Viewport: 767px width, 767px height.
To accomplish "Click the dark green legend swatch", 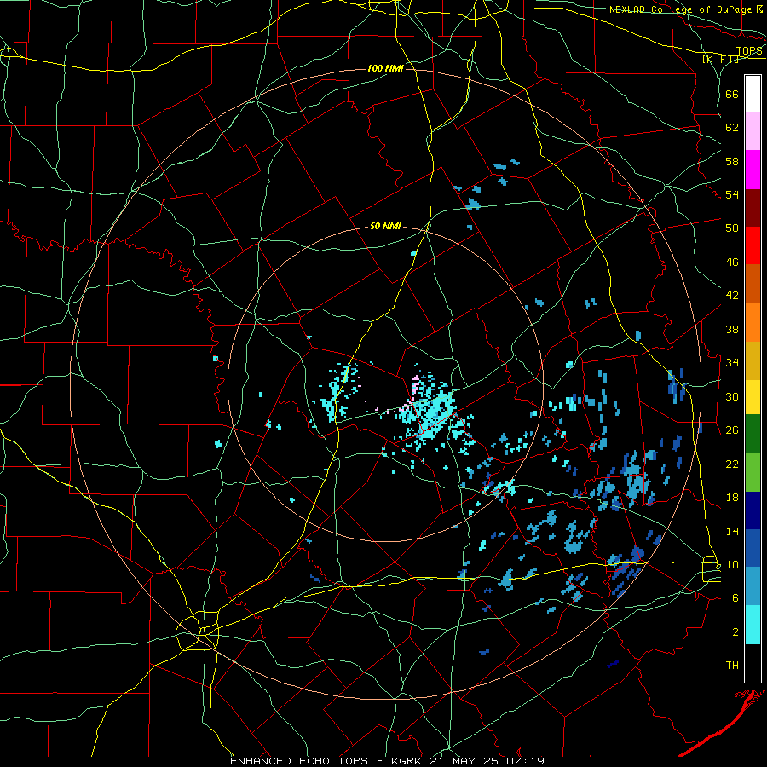I will [x=753, y=434].
